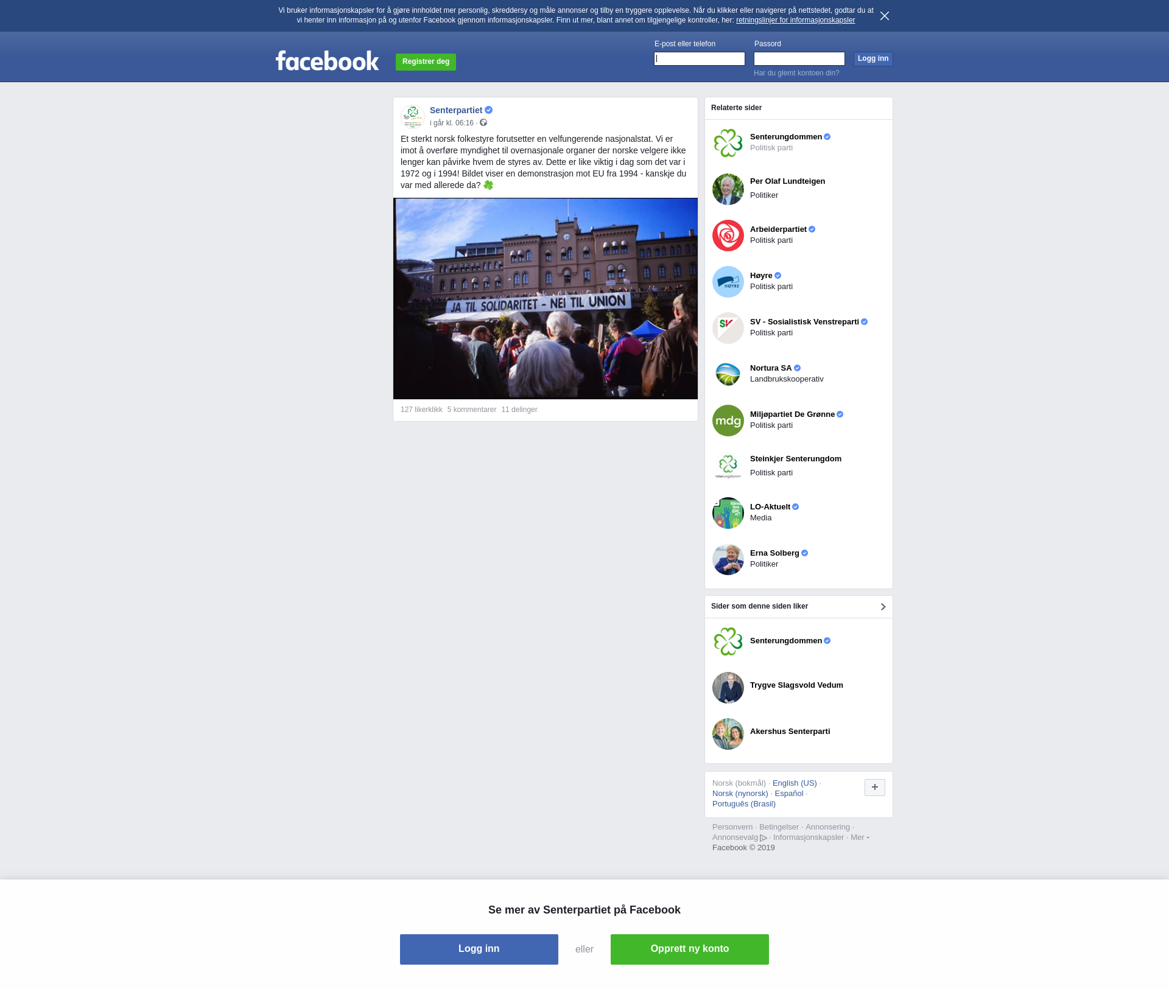This screenshot has width=1169, height=989.
Task: Open the Har du glemt kontoen din link
Action: coord(796,73)
